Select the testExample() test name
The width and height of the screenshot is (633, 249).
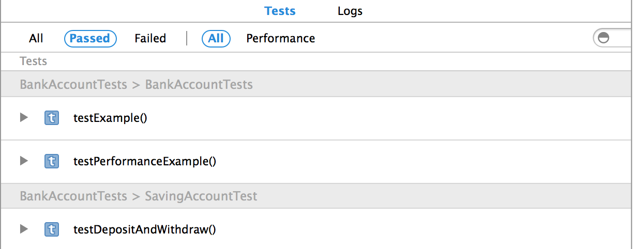point(110,118)
